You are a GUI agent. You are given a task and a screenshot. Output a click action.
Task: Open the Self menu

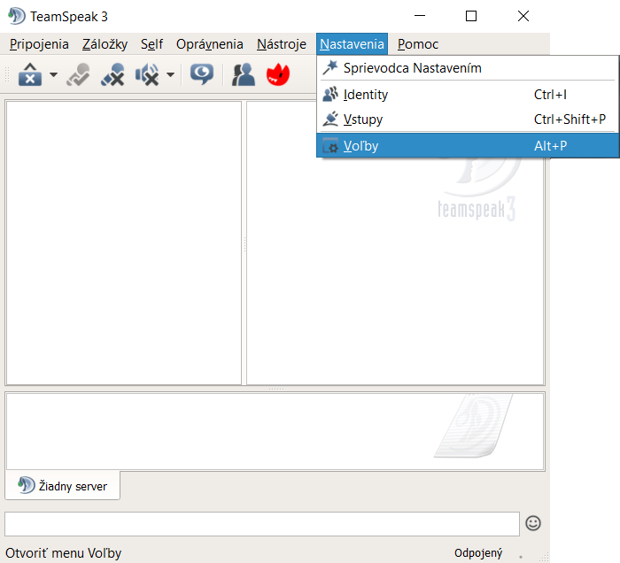(x=151, y=44)
